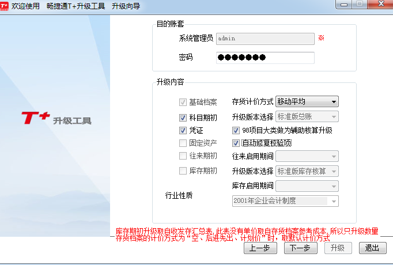Open the 行业性质 dropdown showing 2001年企业会计制度
393x265 pixels.
(x=285, y=201)
